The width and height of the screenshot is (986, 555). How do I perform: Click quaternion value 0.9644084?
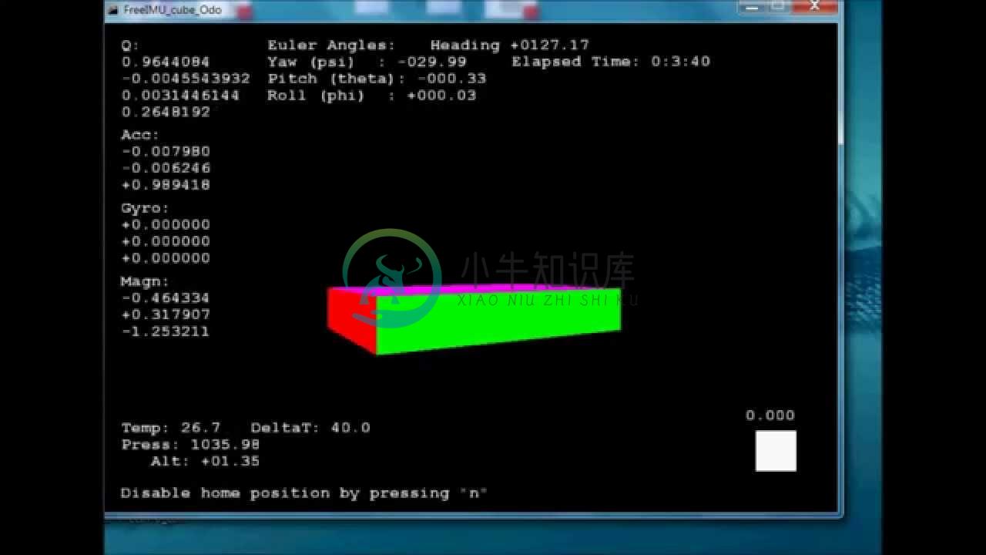click(166, 62)
